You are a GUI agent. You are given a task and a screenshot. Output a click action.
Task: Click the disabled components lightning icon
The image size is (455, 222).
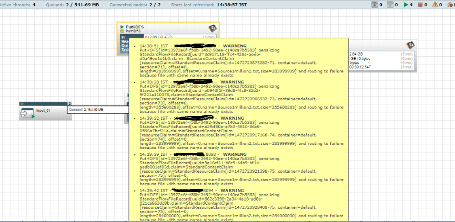(451, 5)
